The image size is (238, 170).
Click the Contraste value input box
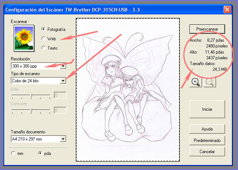point(60,110)
